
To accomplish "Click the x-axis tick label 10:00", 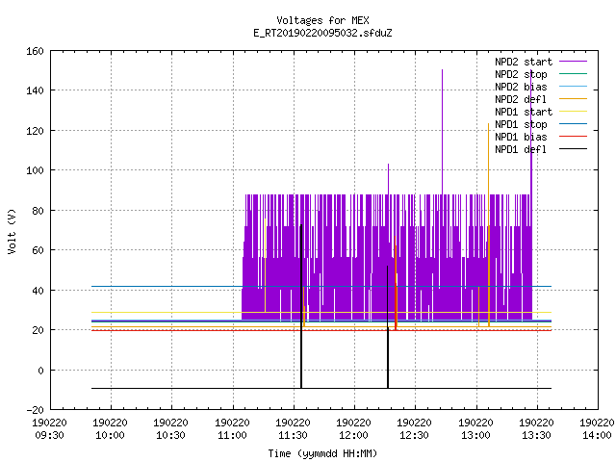I will click(x=111, y=435).
